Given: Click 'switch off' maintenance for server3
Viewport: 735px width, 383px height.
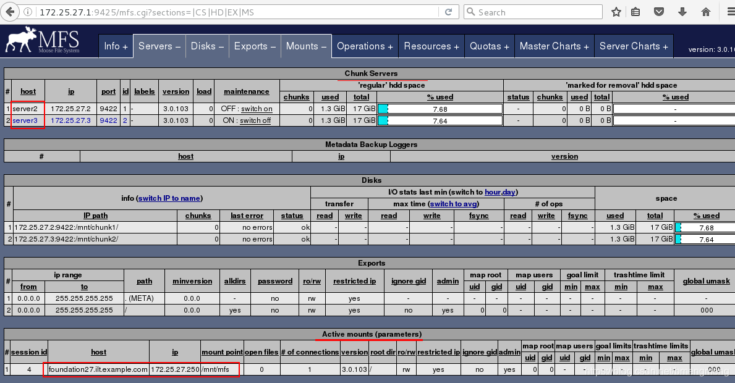Looking at the screenshot, I should click(x=255, y=120).
